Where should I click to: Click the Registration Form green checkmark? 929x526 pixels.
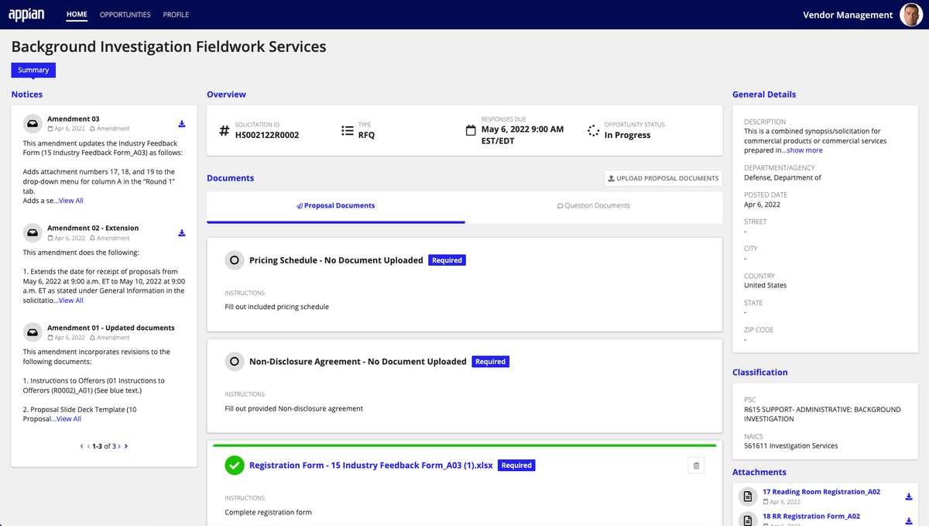coord(234,466)
